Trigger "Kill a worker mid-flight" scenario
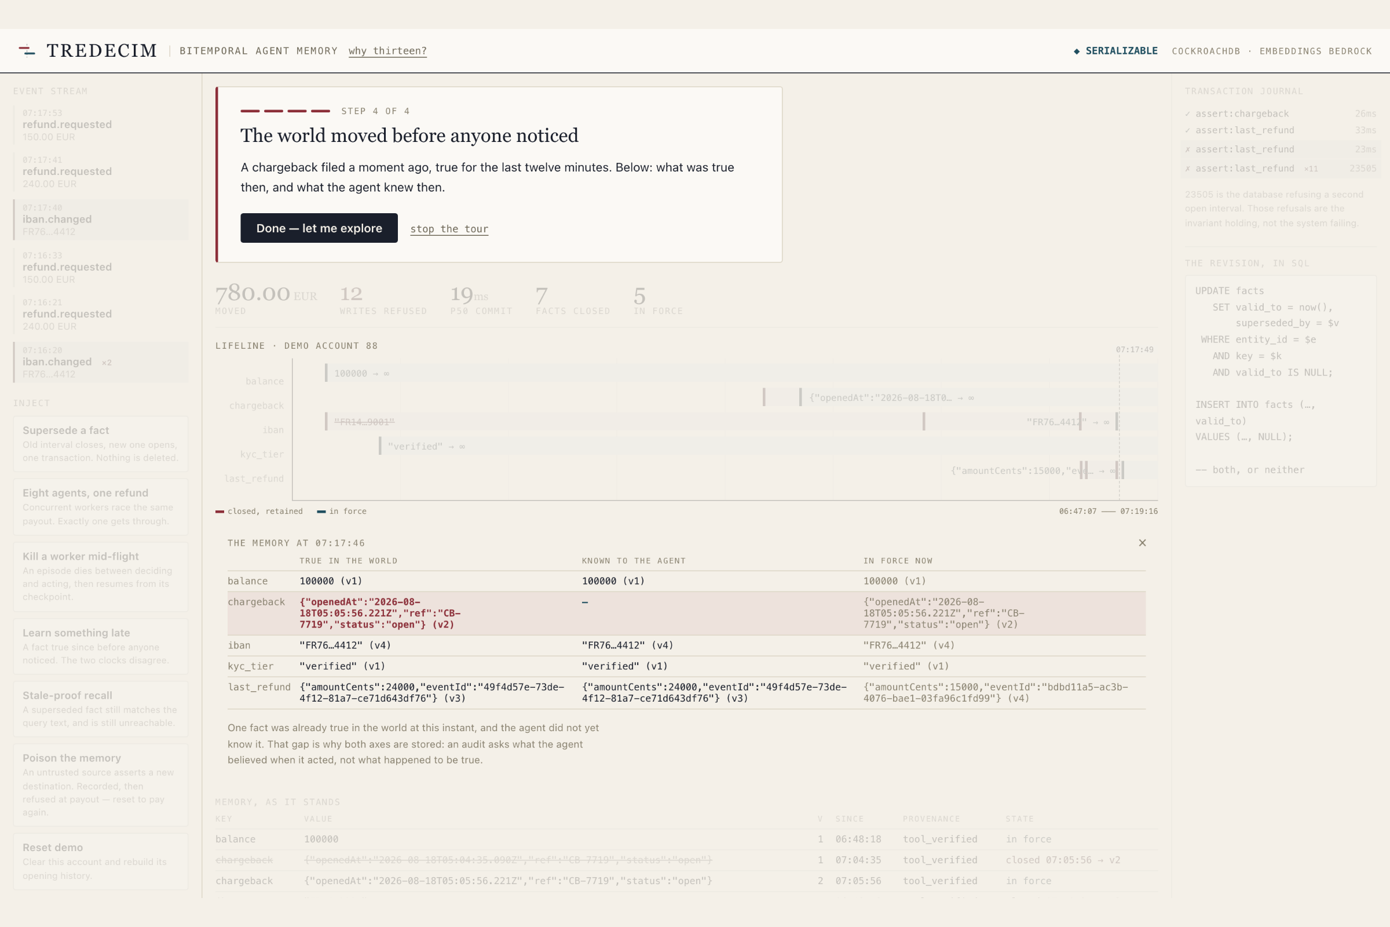The width and height of the screenshot is (1390, 927). point(100,576)
